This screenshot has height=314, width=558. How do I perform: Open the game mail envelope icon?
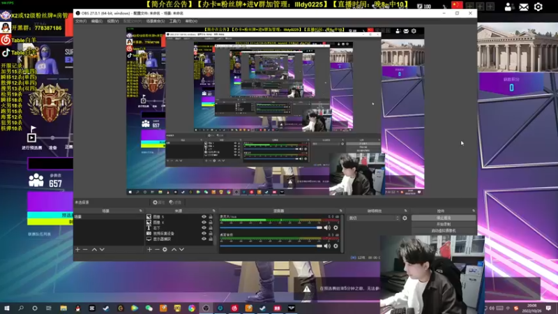pyautogui.click(x=524, y=7)
